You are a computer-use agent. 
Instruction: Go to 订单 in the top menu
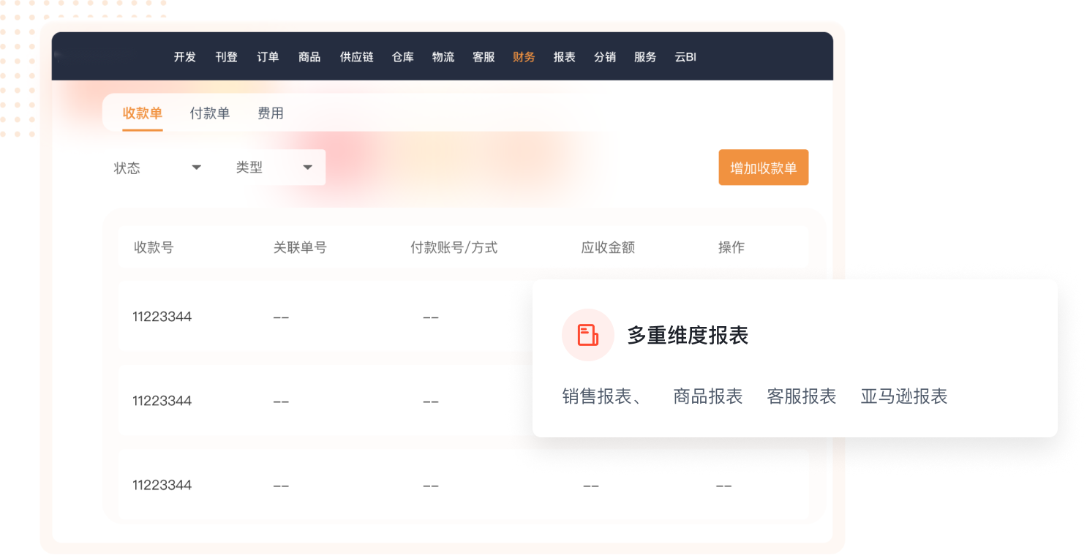pos(268,57)
